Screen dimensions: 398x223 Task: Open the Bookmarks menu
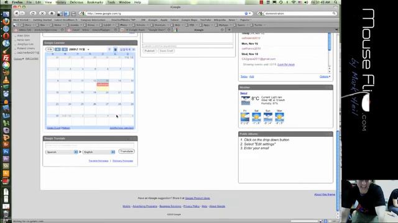coord(95,2)
